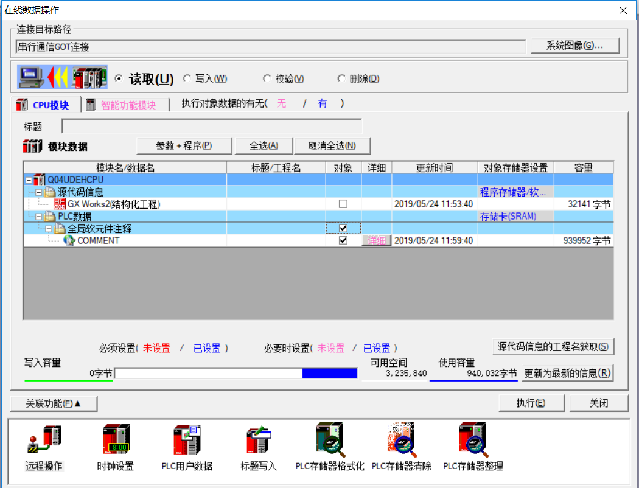The height and width of the screenshot is (488, 639).
Task: Select the 写入(W) radio button
Action: (187, 79)
